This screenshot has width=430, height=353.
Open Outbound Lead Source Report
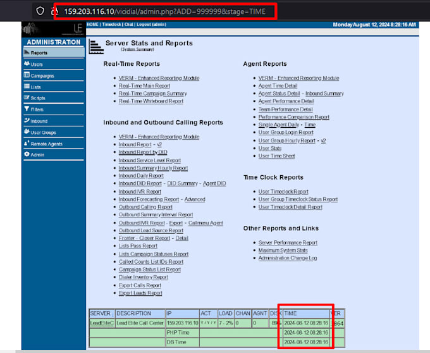point(151,231)
